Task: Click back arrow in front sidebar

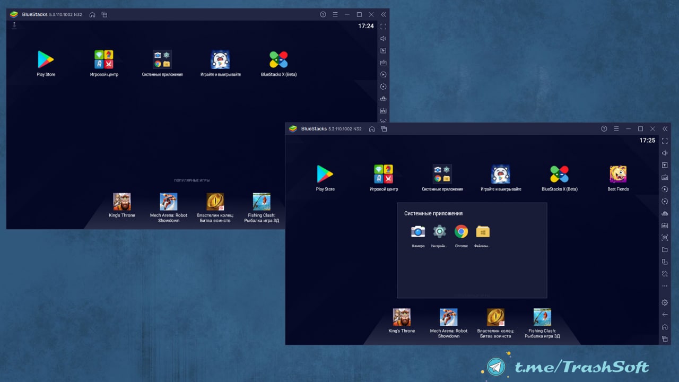Action: 665,315
